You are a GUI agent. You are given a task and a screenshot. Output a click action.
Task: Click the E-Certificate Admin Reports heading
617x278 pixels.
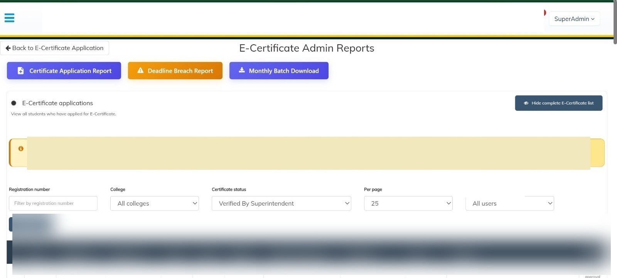(307, 48)
